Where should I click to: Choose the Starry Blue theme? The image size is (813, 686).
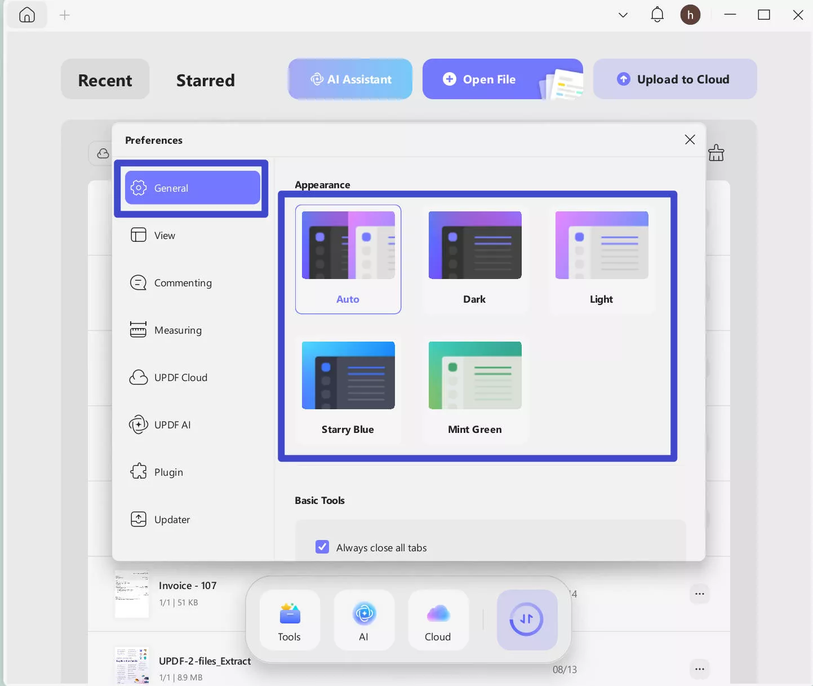pos(348,389)
